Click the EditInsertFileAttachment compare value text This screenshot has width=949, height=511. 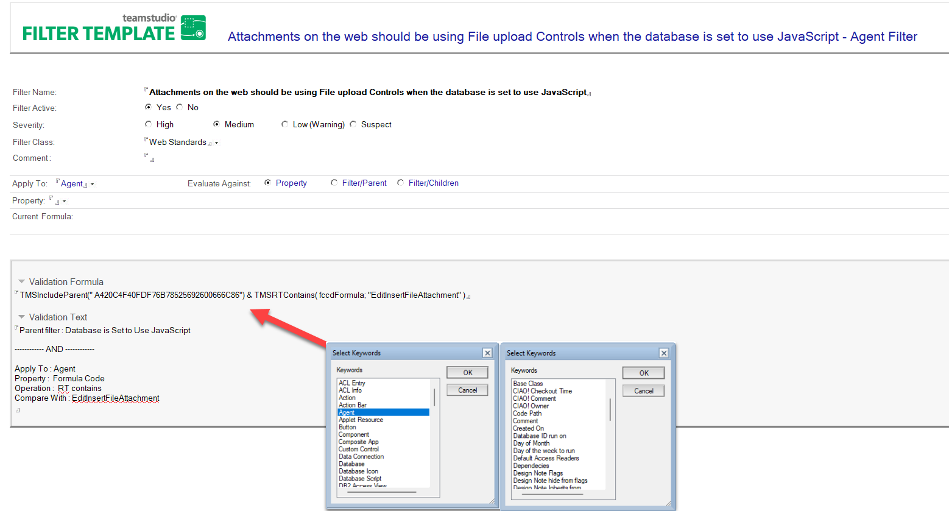coord(115,398)
